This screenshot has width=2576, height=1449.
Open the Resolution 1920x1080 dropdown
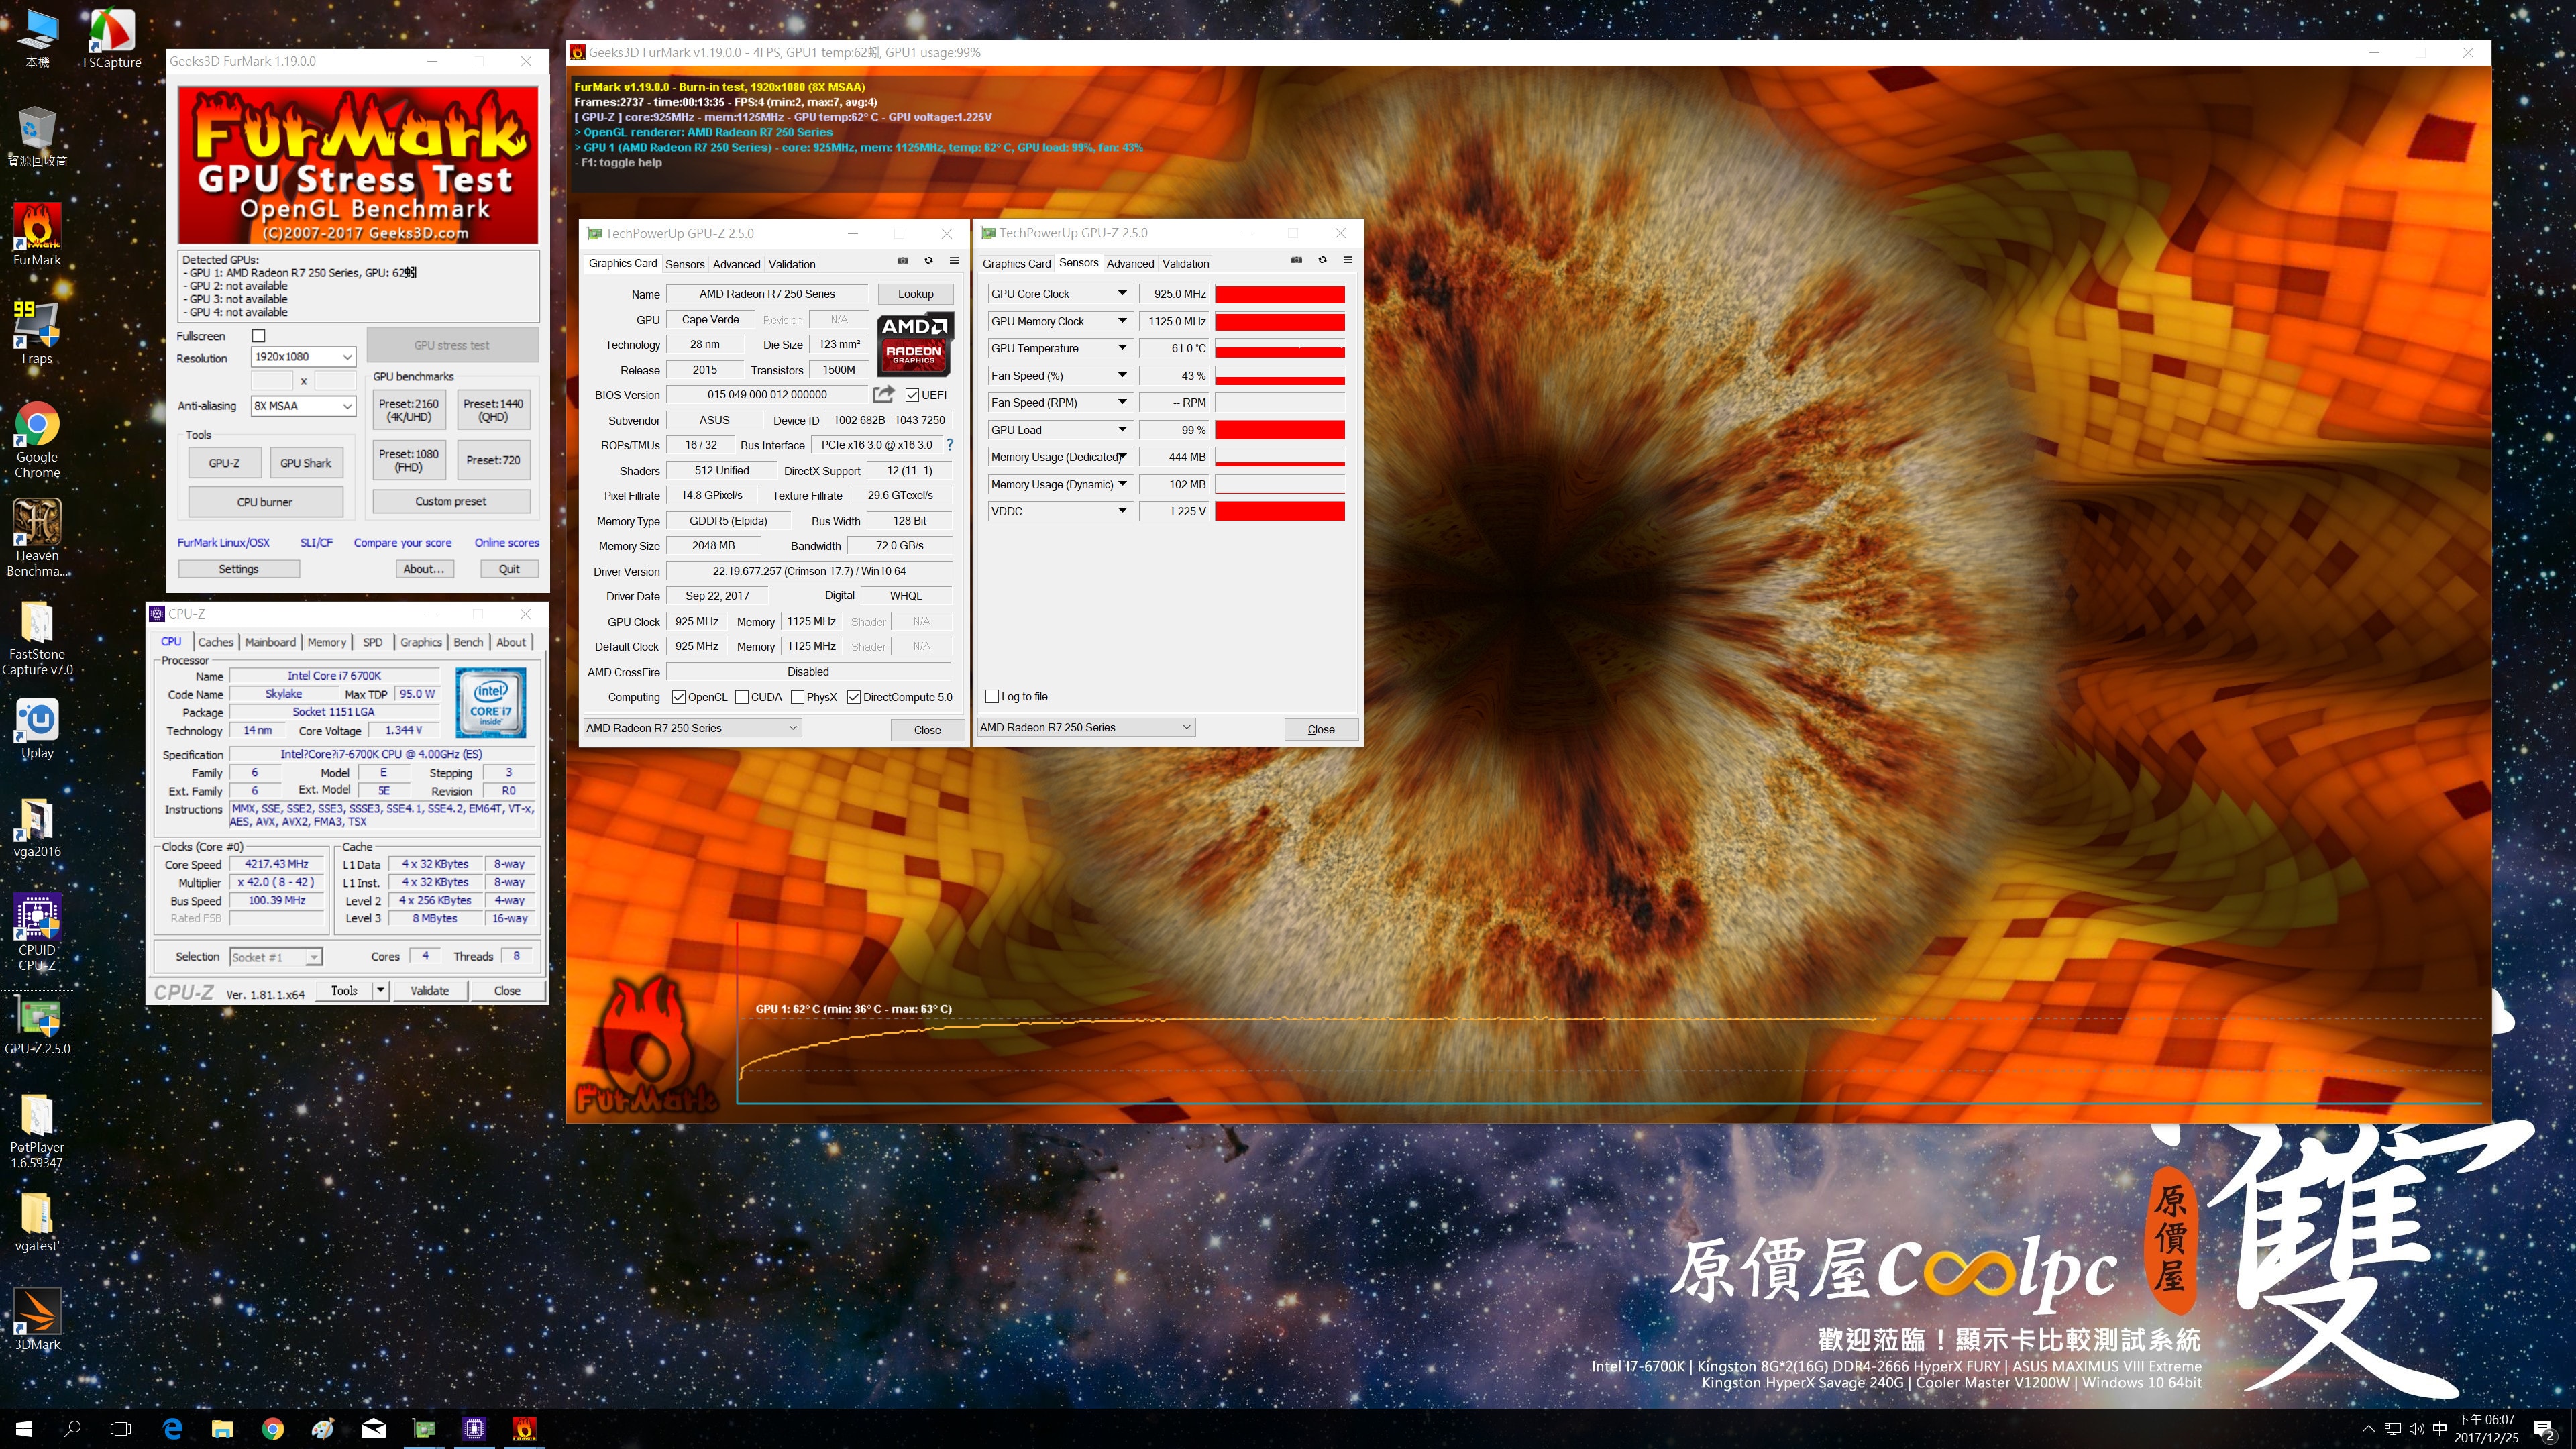303,357
